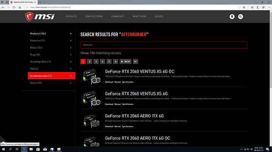Open the SERVICE menu
Viewport: 272px width, 152px height.
pos(159,17)
